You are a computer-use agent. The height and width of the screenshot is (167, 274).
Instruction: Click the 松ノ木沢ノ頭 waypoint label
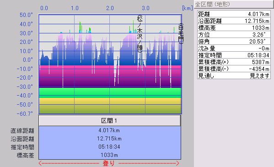pos(140,34)
